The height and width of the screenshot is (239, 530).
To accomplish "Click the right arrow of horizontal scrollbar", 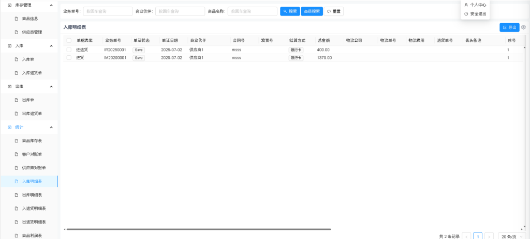I will (522, 229).
